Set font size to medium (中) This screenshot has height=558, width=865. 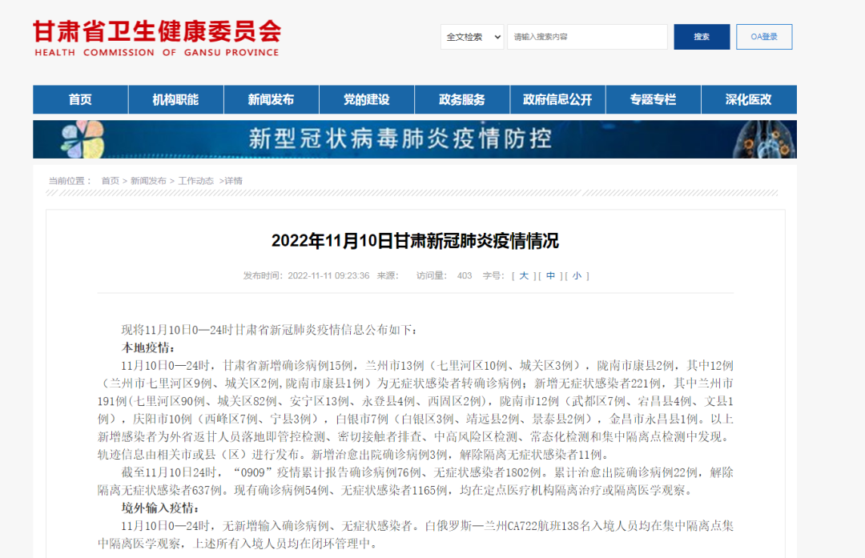click(x=550, y=275)
